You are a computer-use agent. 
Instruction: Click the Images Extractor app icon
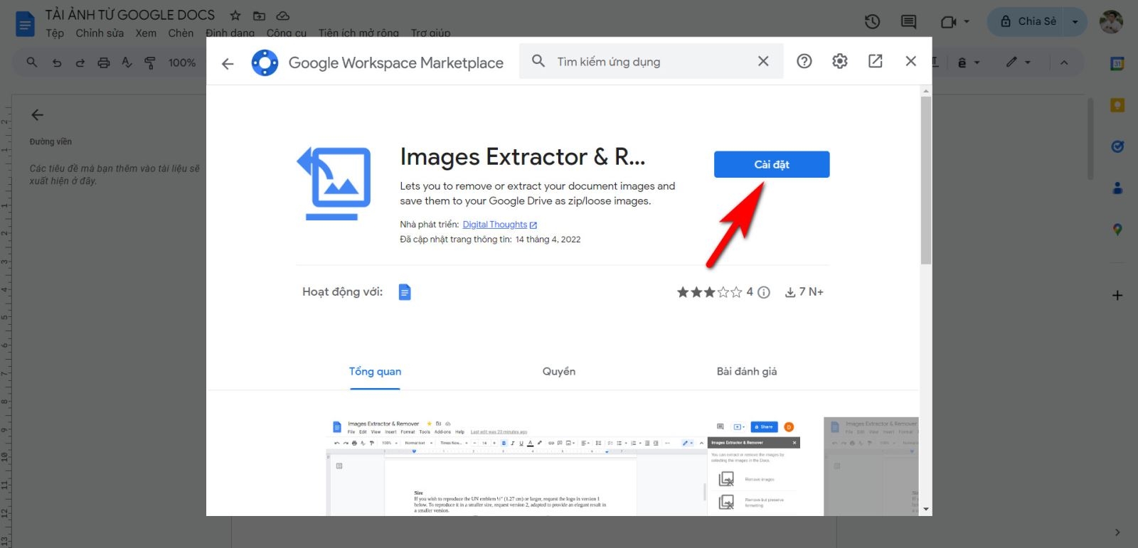coord(334,183)
